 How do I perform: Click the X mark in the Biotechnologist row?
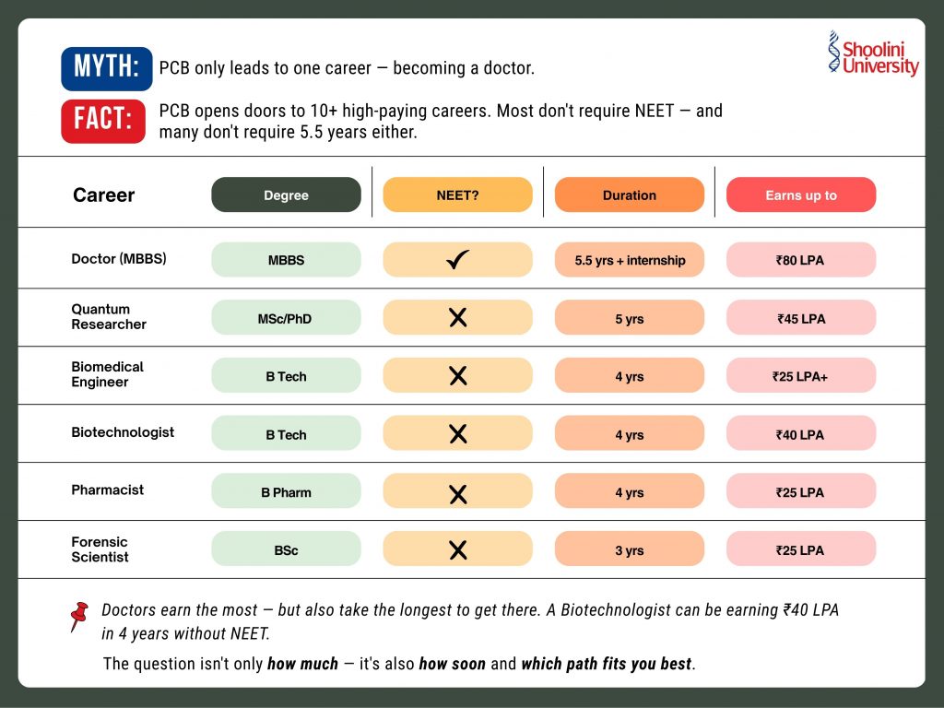tap(457, 433)
